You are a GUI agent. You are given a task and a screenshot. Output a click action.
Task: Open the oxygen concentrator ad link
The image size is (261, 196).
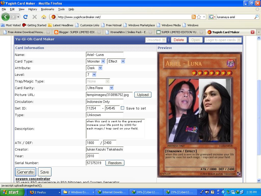[x=33, y=179]
